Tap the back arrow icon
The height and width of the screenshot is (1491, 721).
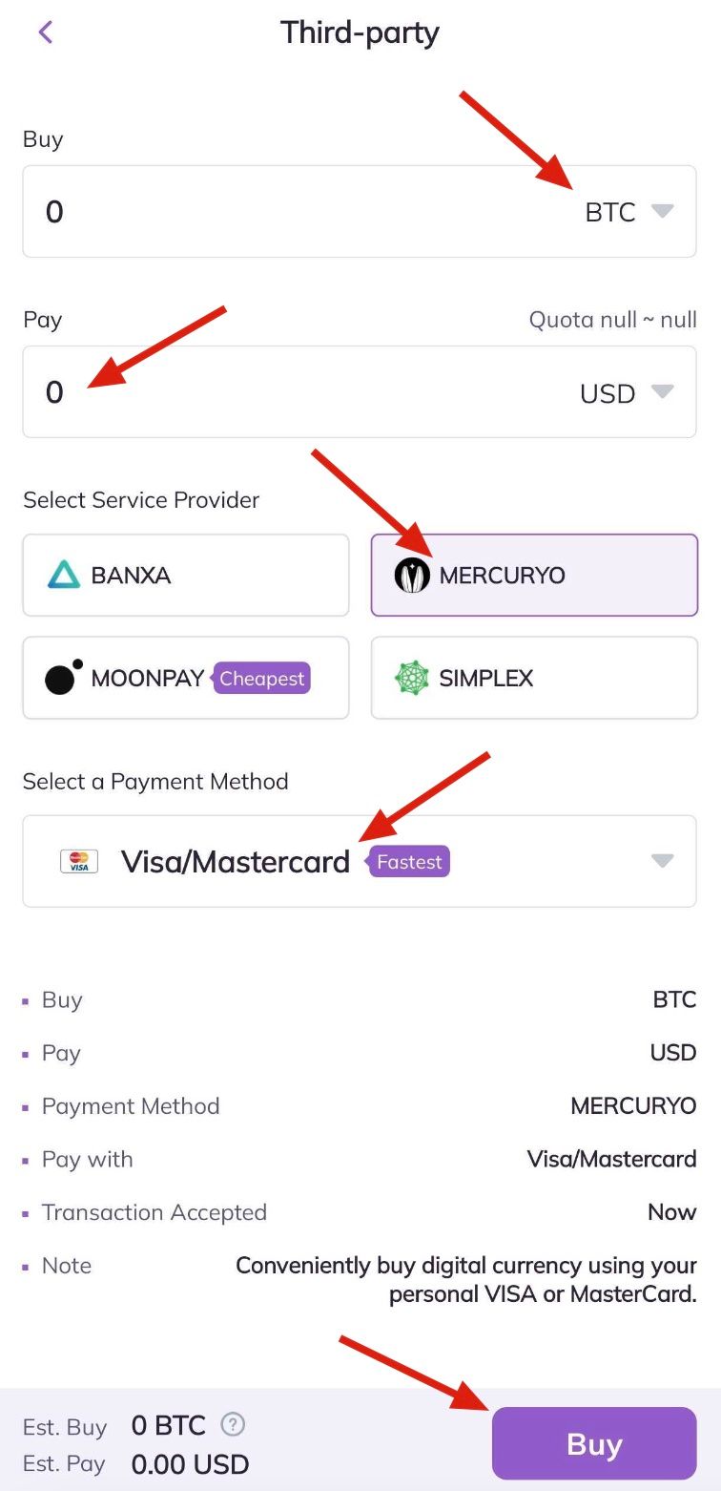[x=45, y=32]
